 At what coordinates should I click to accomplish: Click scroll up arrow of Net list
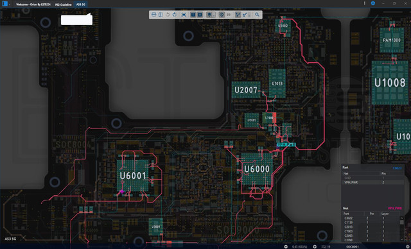(x=401, y=218)
